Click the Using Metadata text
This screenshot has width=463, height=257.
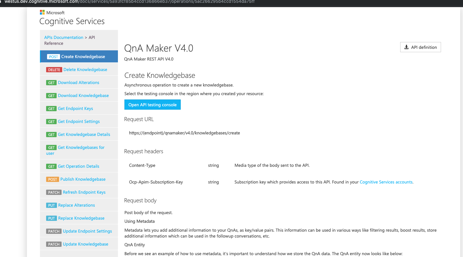tap(139, 221)
